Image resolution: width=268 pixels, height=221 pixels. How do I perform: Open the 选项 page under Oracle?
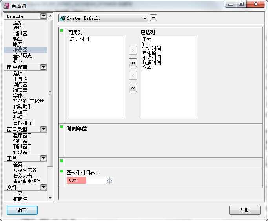18,28
